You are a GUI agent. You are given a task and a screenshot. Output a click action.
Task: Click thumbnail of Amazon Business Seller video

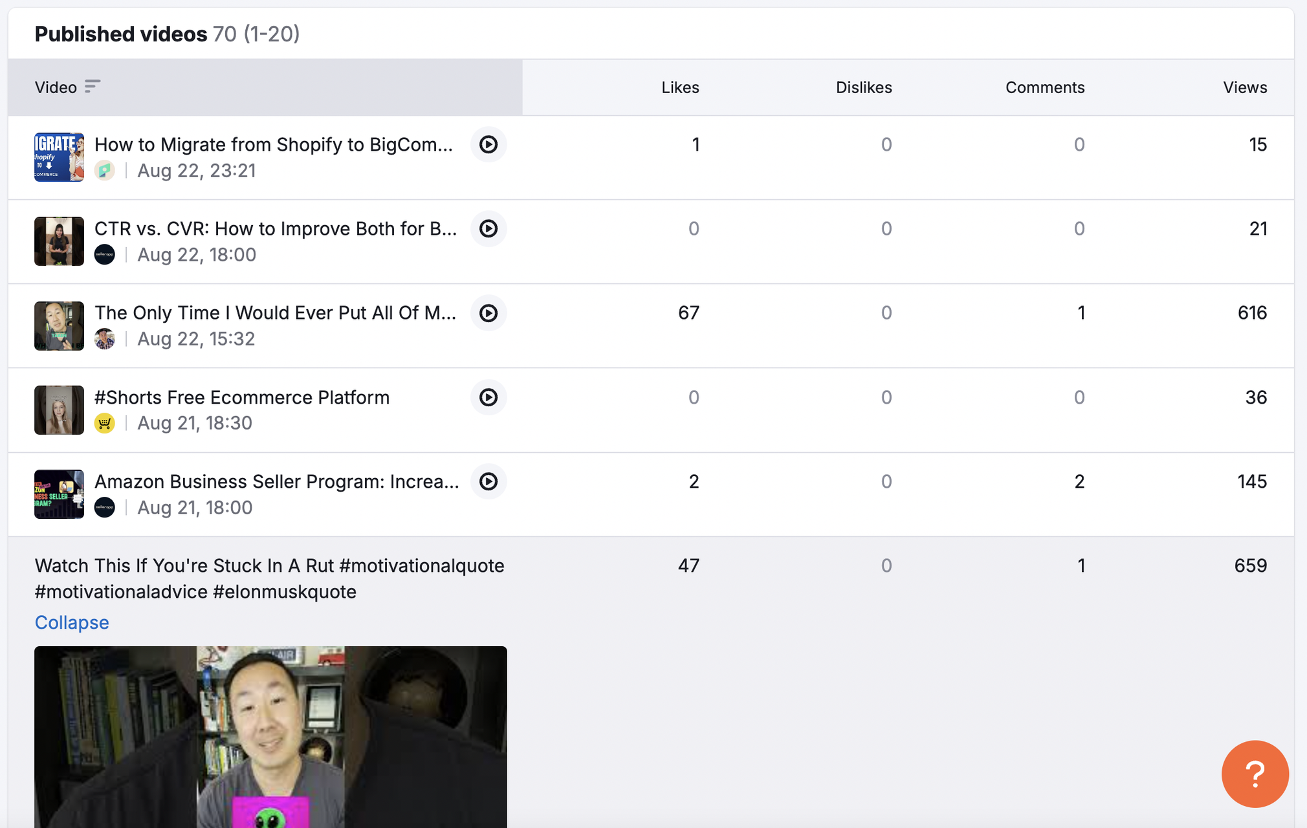point(59,494)
